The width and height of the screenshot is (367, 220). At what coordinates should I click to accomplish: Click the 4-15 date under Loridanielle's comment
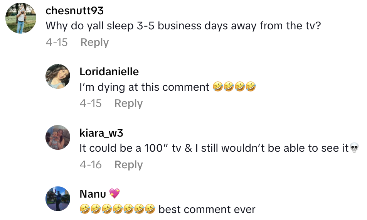tap(91, 103)
